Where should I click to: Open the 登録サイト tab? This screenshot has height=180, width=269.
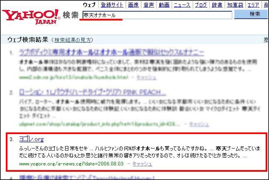[112, 5]
